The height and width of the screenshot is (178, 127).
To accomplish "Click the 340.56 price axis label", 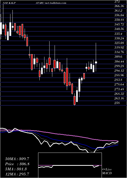I will 119,29.
